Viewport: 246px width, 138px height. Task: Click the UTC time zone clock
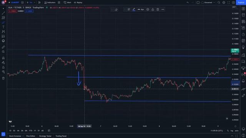pos(217,131)
